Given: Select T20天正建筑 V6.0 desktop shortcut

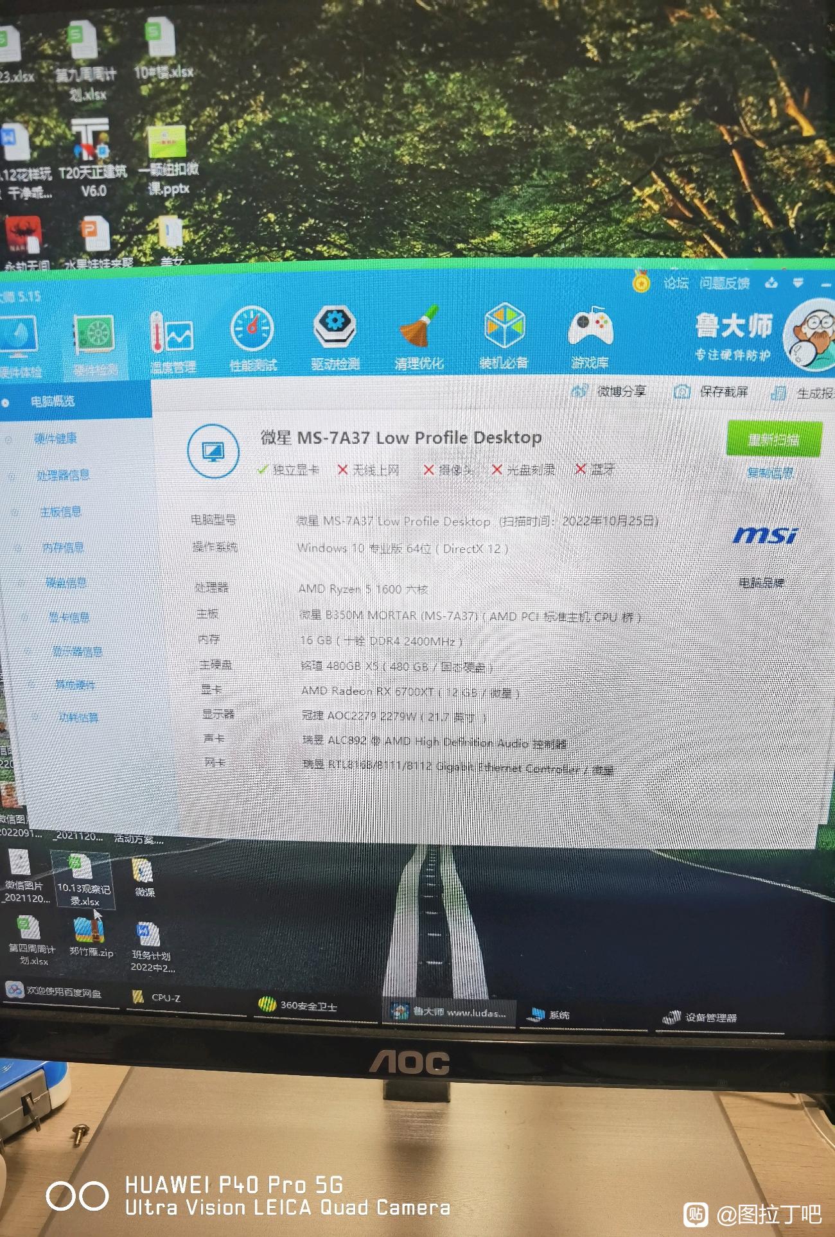Looking at the screenshot, I should (93, 158).
